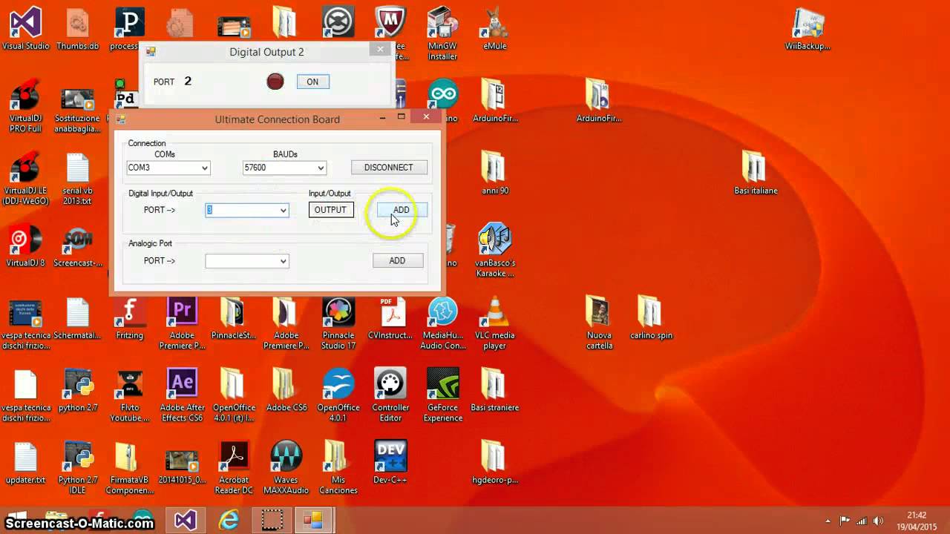The height and width of the screenshot is (534, 950).
Task: Launch Adobe After Effects CS6 shortcut
Action: click(x=182, y=395)
